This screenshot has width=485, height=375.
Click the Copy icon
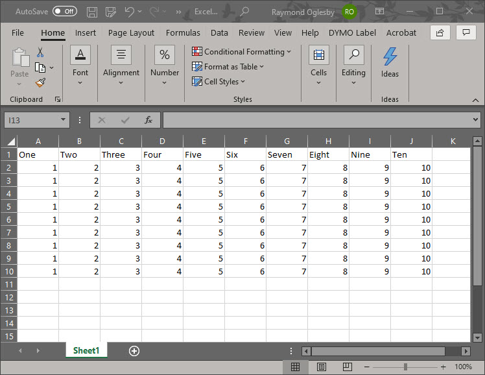click(40, 67)
